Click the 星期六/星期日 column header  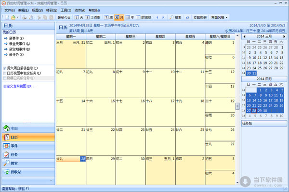click(220, 37)
